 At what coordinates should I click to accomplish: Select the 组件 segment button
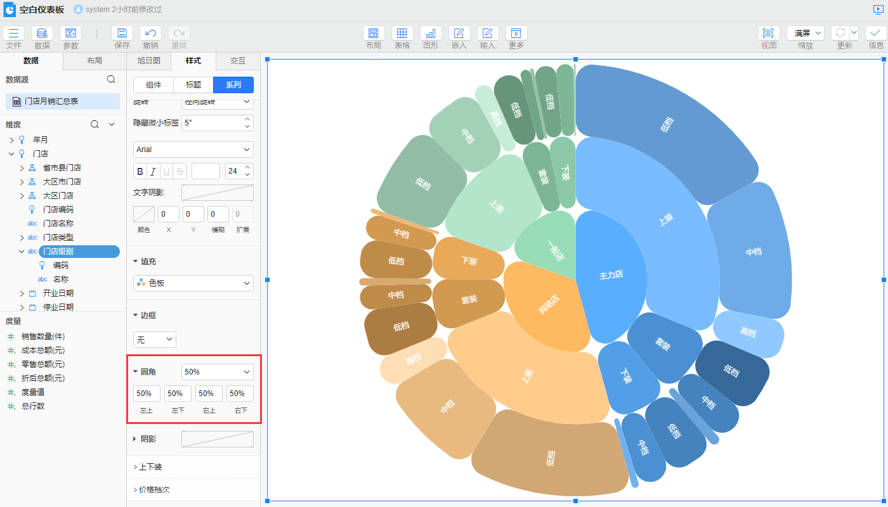point(153,85)
